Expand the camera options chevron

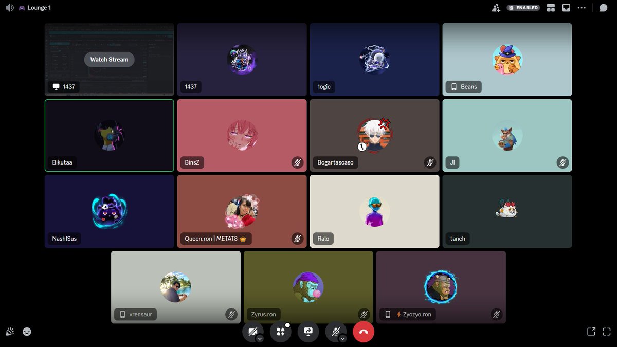pos(260,338)
